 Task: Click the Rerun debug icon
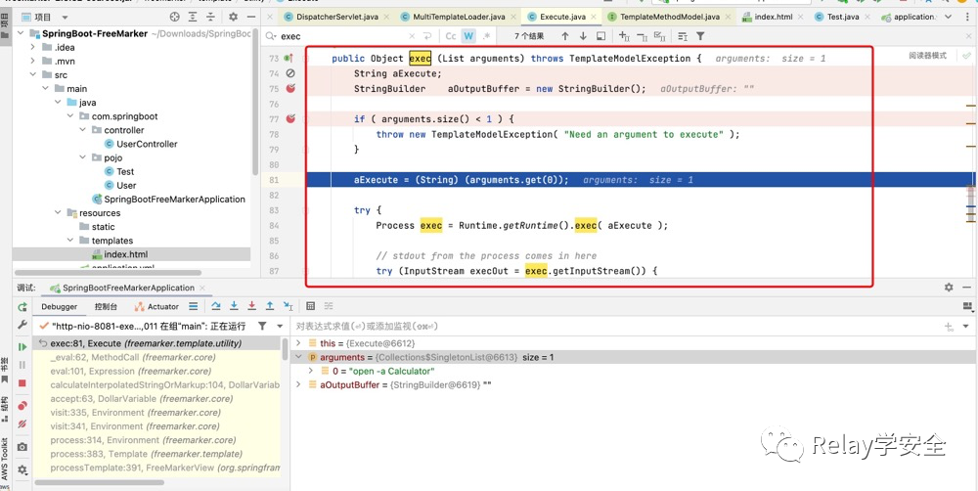point(22,306)
